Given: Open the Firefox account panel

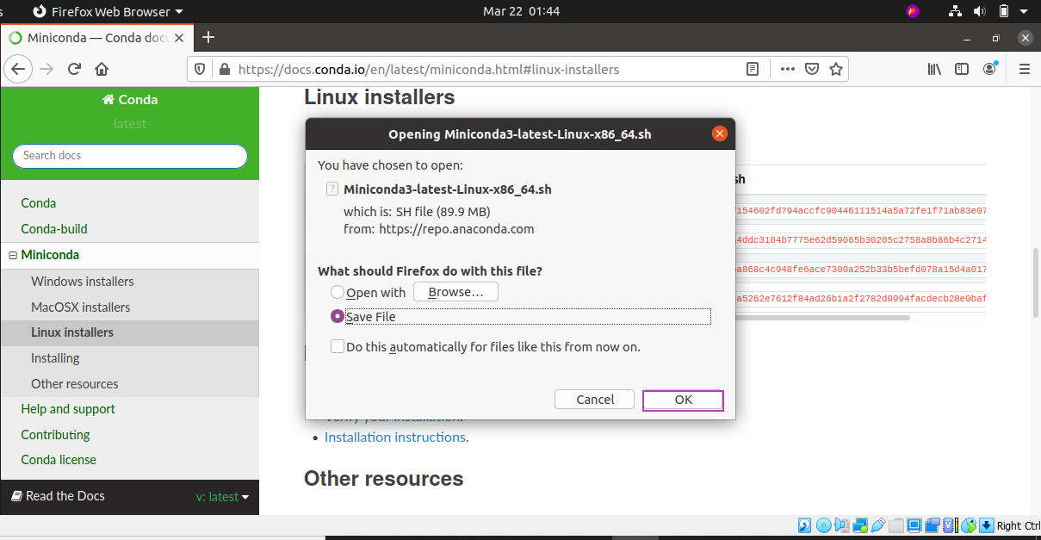Looking at the screenshot, I should point(990,69).
